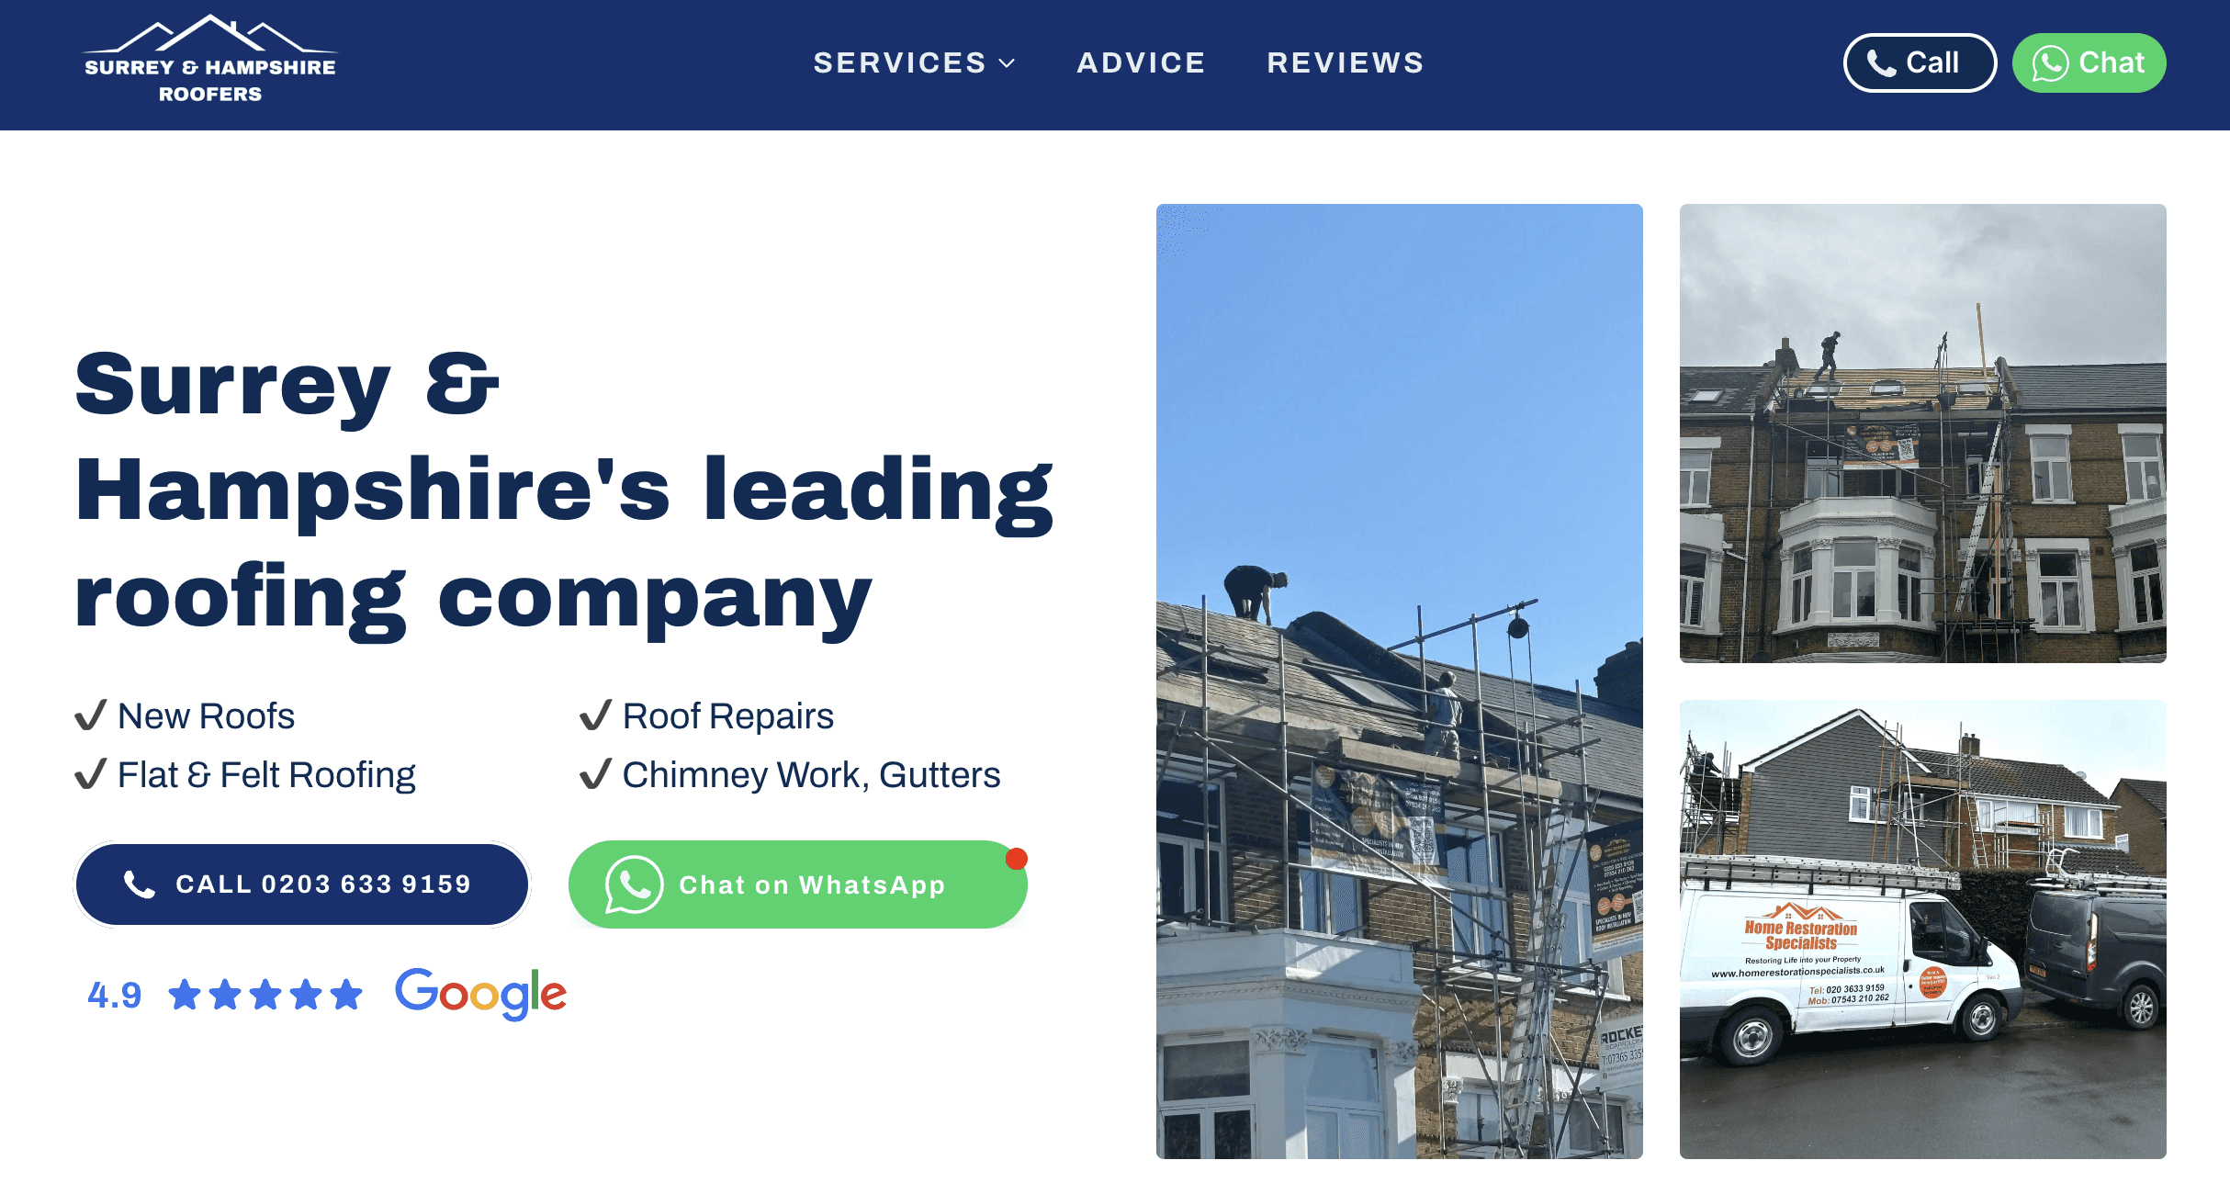Click the checkmark beside Roof Repairs
2230x1194 pixels.
595,715
